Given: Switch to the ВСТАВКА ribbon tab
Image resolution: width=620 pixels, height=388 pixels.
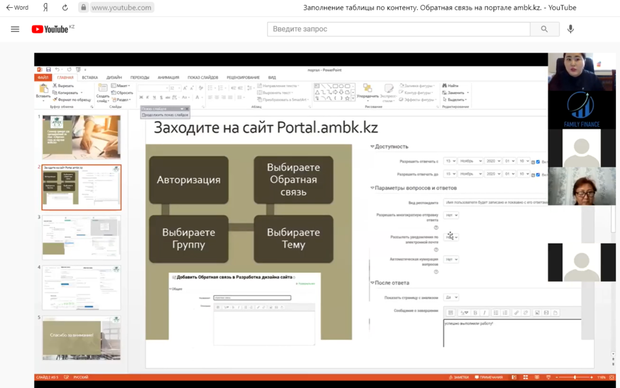Looking at the screenshot, I should 90,77.
